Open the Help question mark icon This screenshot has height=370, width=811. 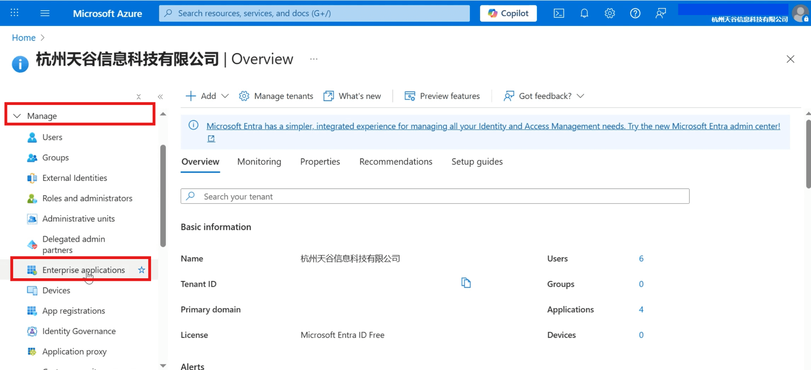coord(635,13)
